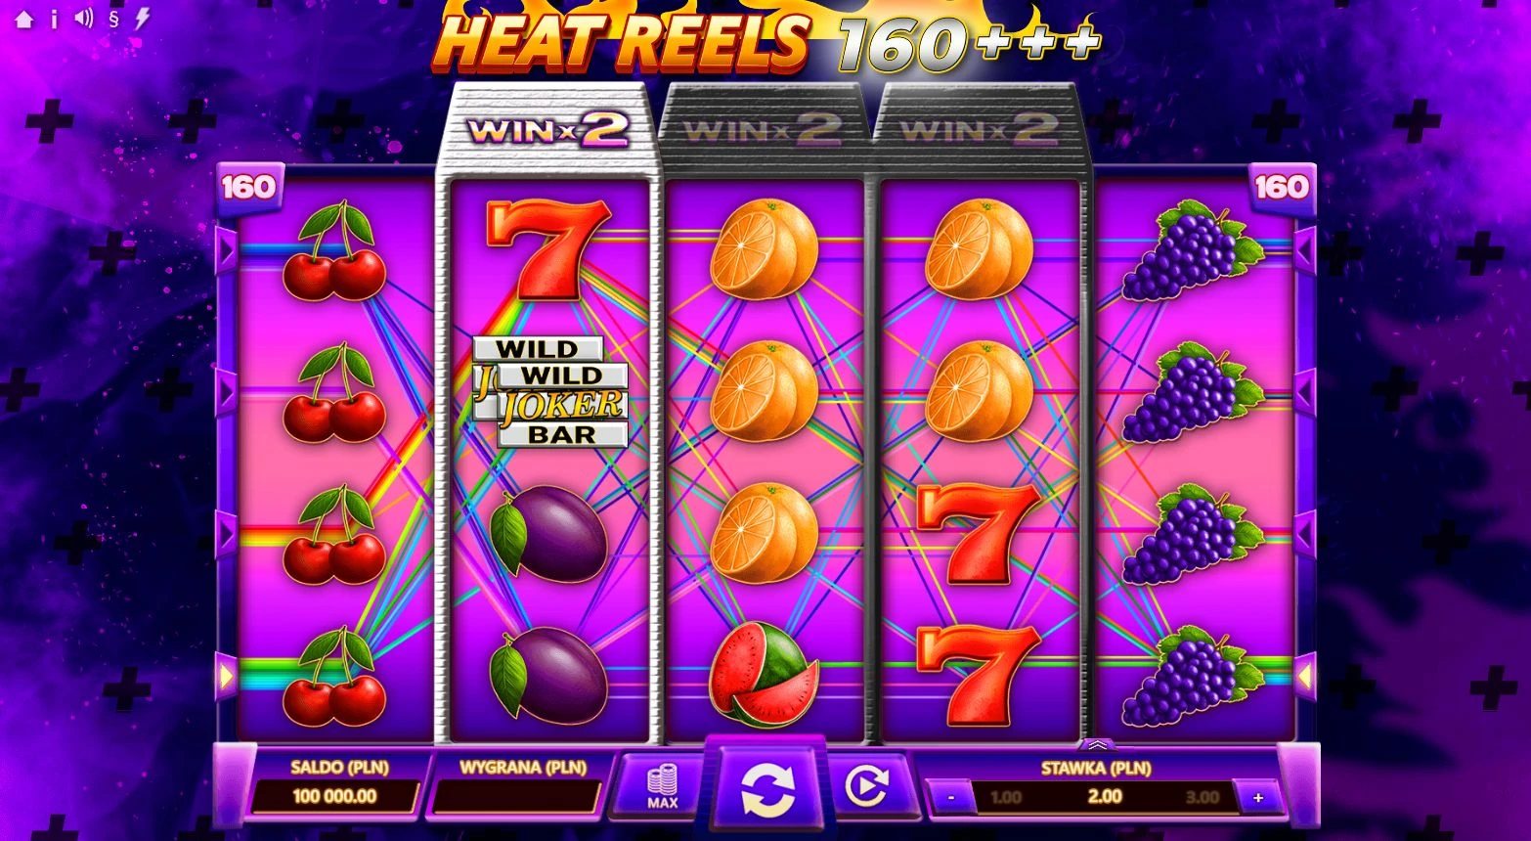Toggle the lightning quick-spin mode
Screen dimensions: 1531x841
click(x=143, y=18)
